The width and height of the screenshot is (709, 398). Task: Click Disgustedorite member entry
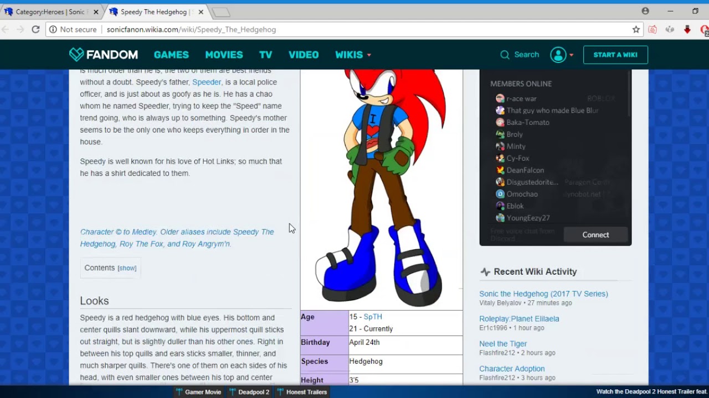532,182
